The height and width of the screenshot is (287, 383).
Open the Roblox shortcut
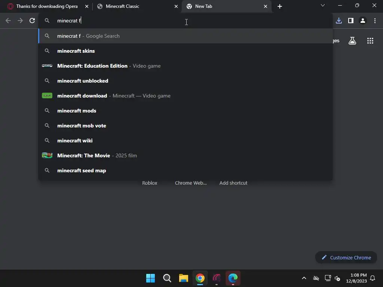pyautogui.click(x=150, y=183)
